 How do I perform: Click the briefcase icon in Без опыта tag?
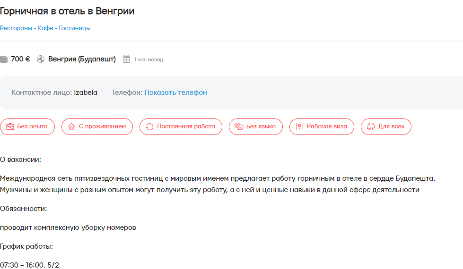(x=10, y=126)
